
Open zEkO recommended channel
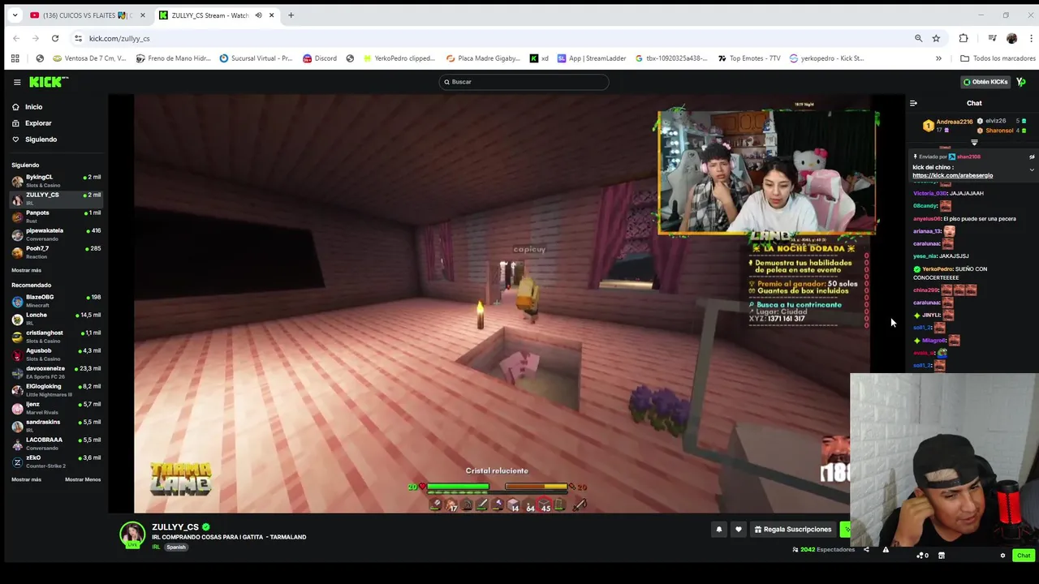(56, 461)
